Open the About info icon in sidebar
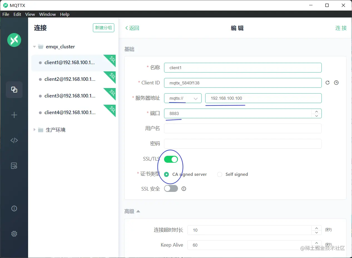Image resolution: width=352 pixels, height=258 pixels. (x=14, y=208)
